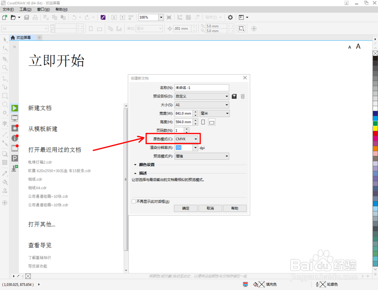Image resolution: width=378 pixels, height=290 pixels.
Task: Click the New from Template link
Action: point(43,129)
